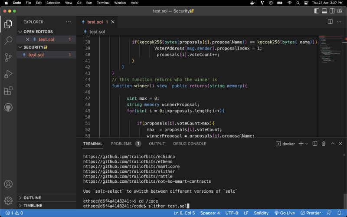Change language mode Solidity in status bar

pos(261,213)
